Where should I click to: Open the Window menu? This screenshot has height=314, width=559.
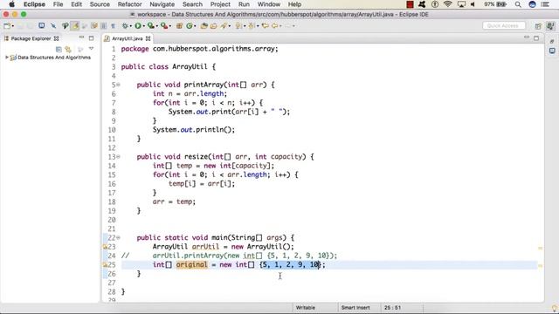[268, 4]
